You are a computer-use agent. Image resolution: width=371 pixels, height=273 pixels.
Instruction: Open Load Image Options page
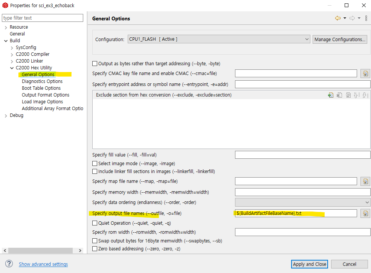tap(42, 102)
